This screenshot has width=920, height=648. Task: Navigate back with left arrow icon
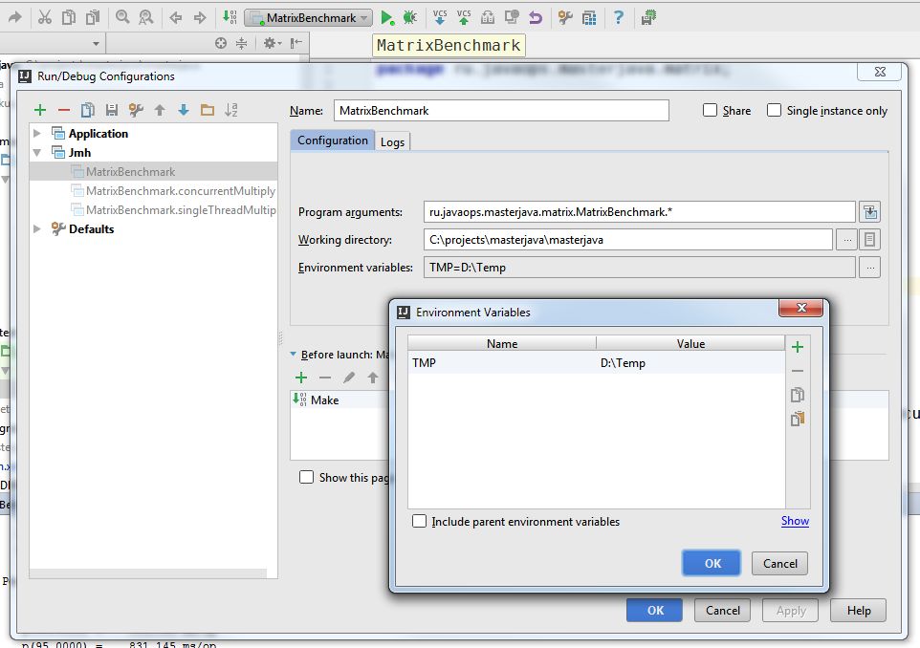(175, 17)
